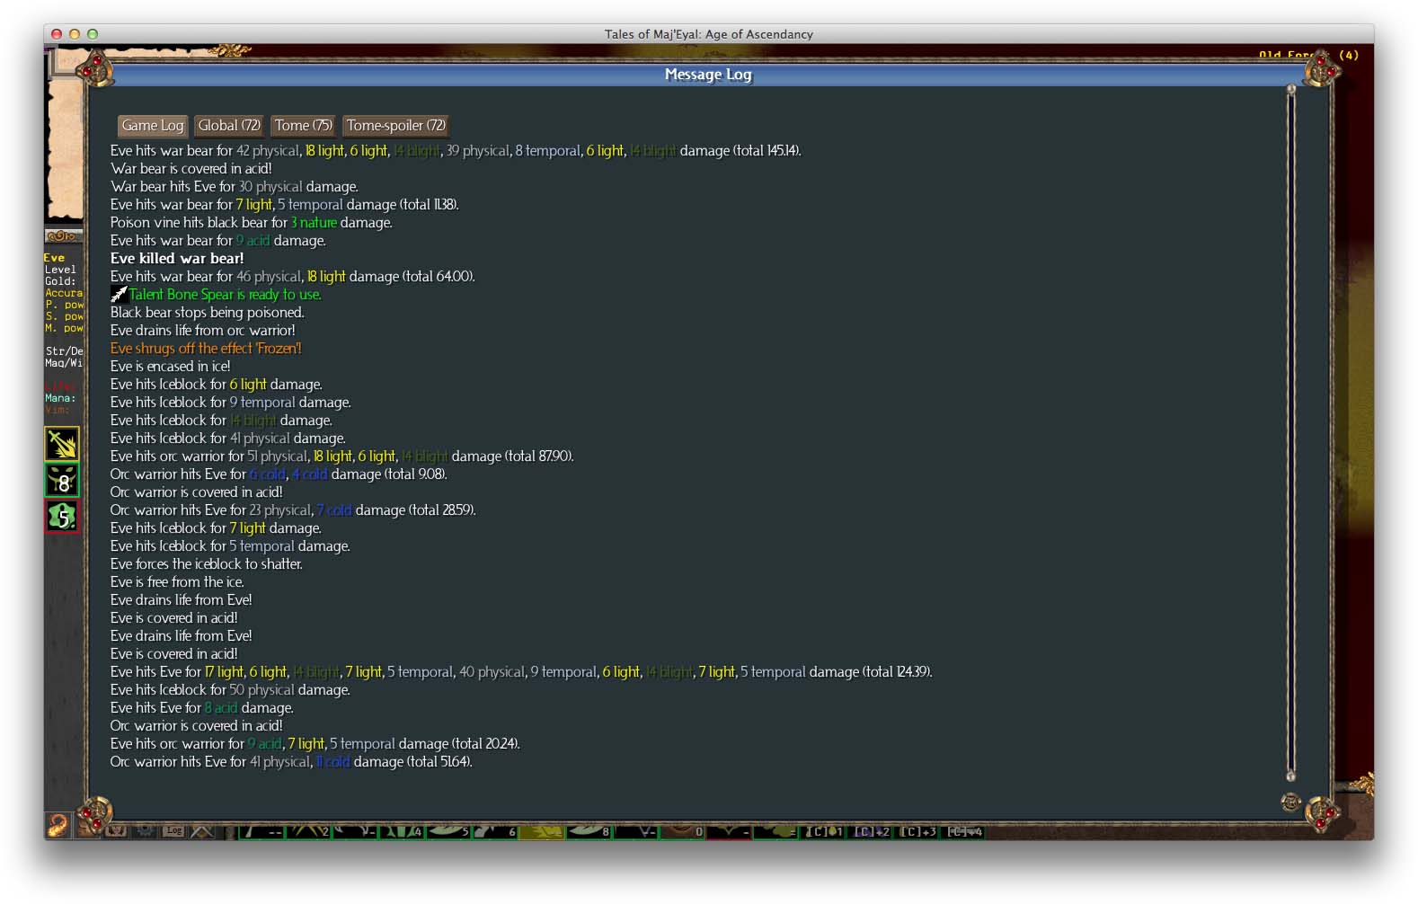The height and width of the screenshot is (904, 1418).
Task: Click 'Black bear stops being poisoned.' line
Action: point(208,313)
